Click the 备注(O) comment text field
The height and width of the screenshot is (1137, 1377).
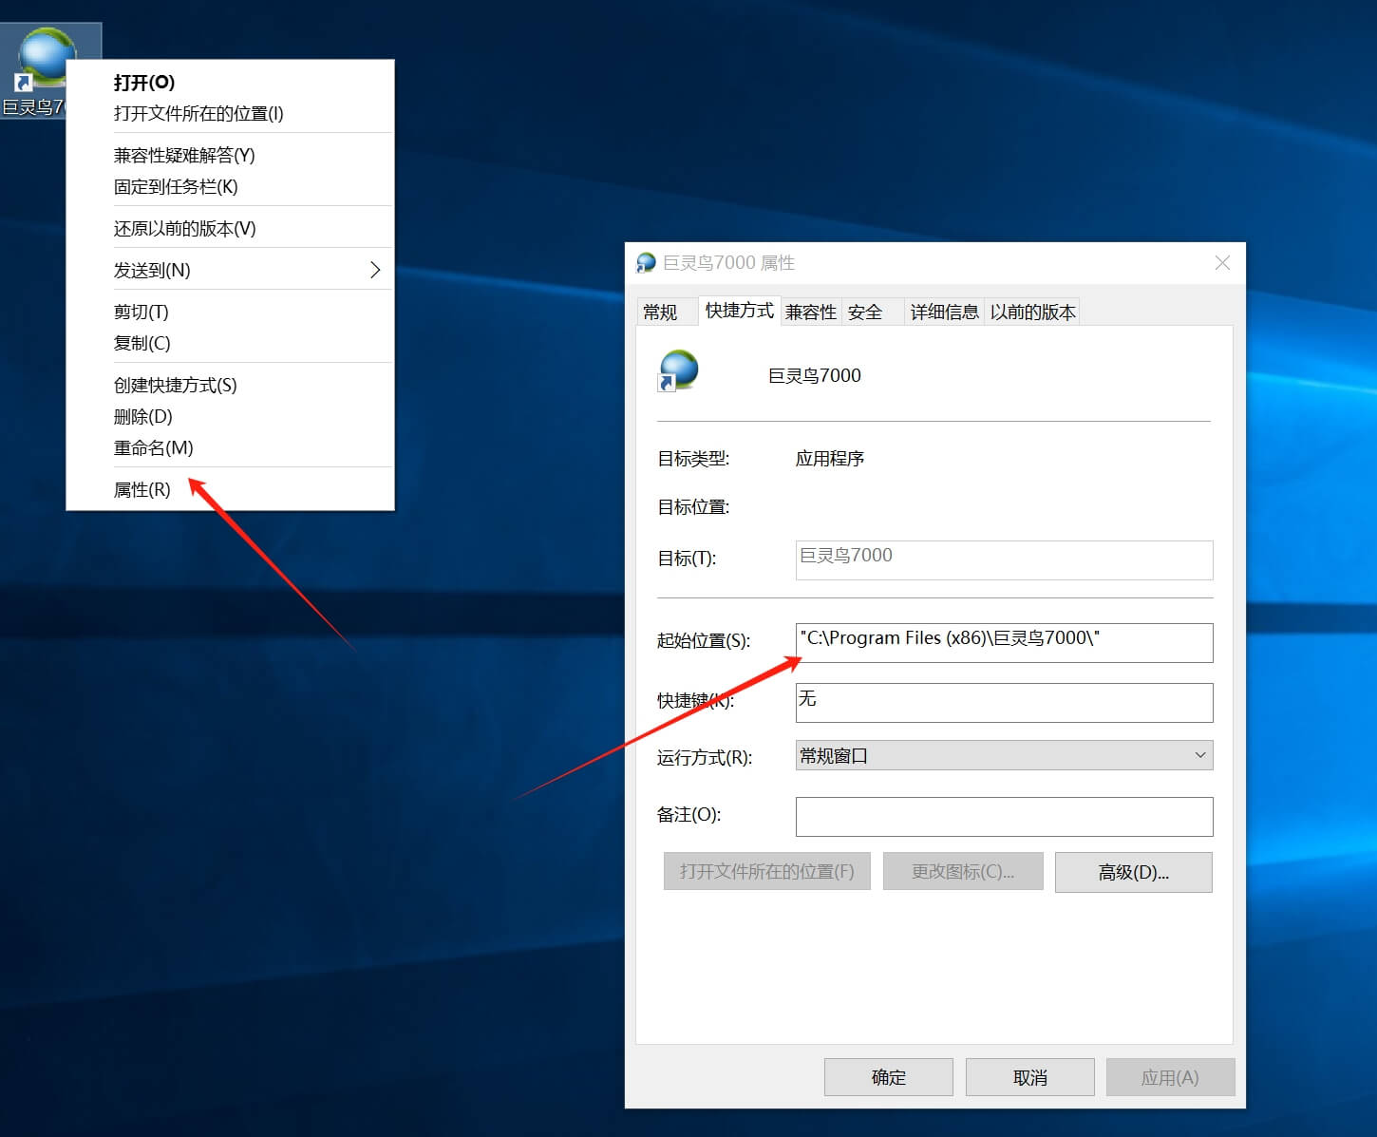tap(1004, 817)
